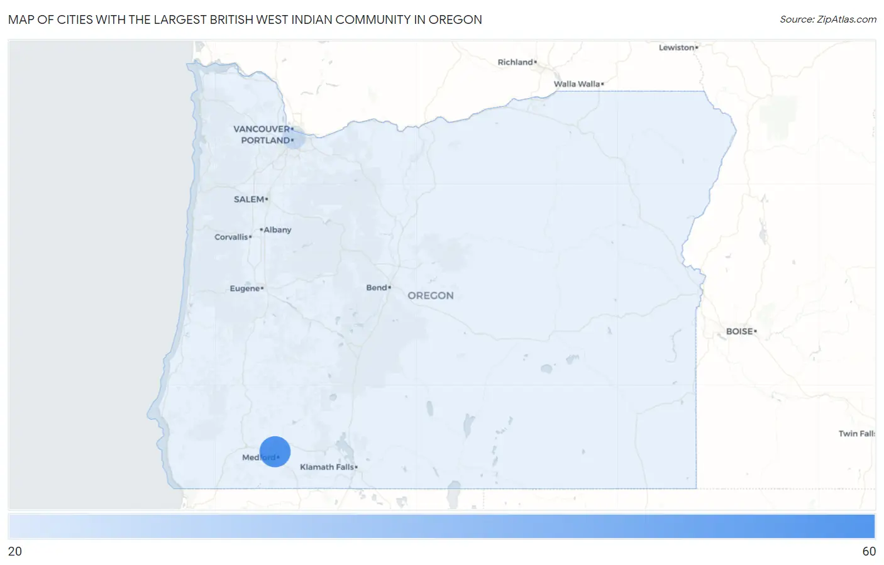Viewport: 884px width, 565px height.
Task: Click the color gradient legend bar
Action: tap(441, 526)
